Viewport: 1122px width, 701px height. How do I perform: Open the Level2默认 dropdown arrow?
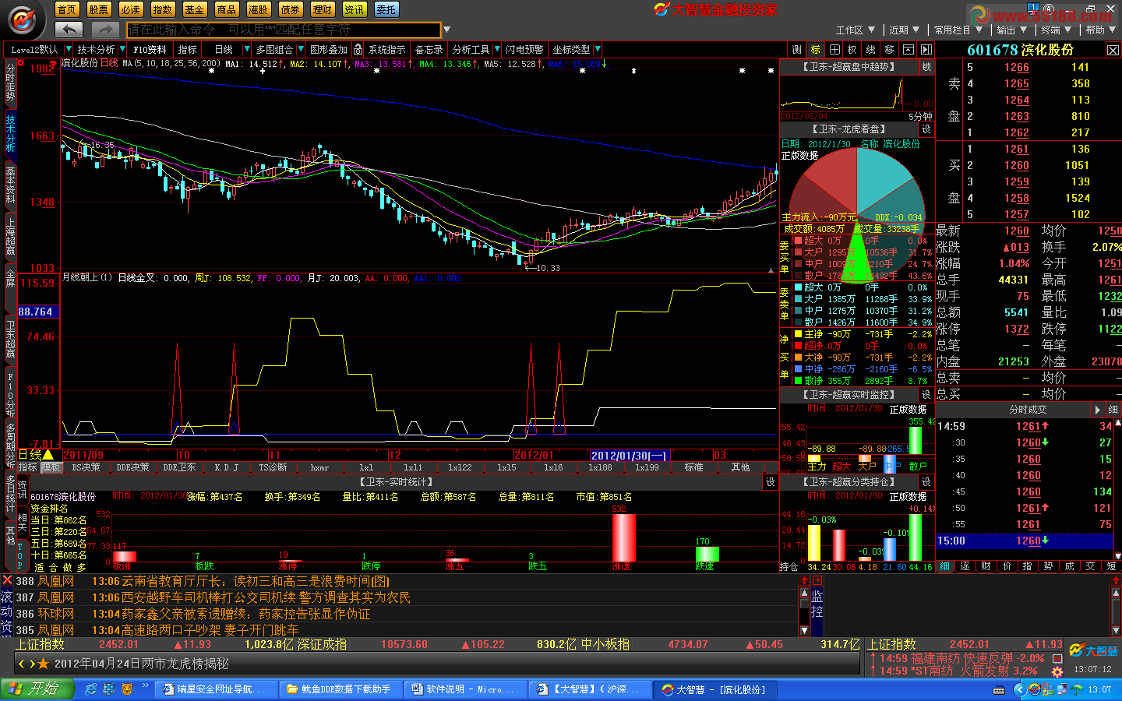pos(68,49)
